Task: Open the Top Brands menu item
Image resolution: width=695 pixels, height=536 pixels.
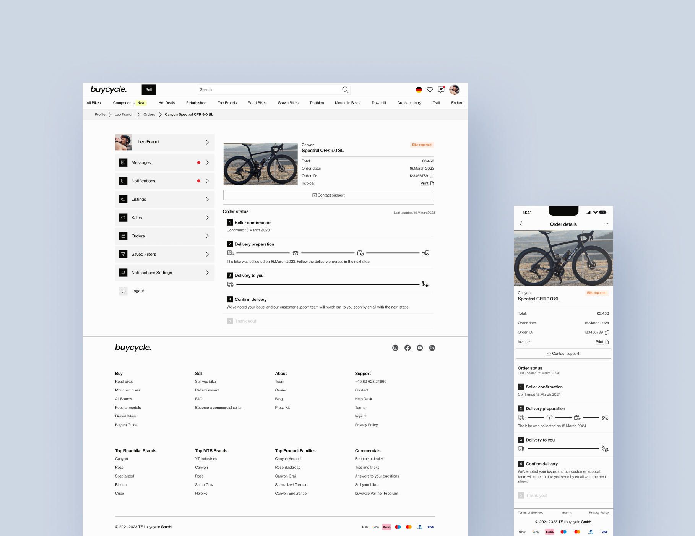Action: click(227, 103)
